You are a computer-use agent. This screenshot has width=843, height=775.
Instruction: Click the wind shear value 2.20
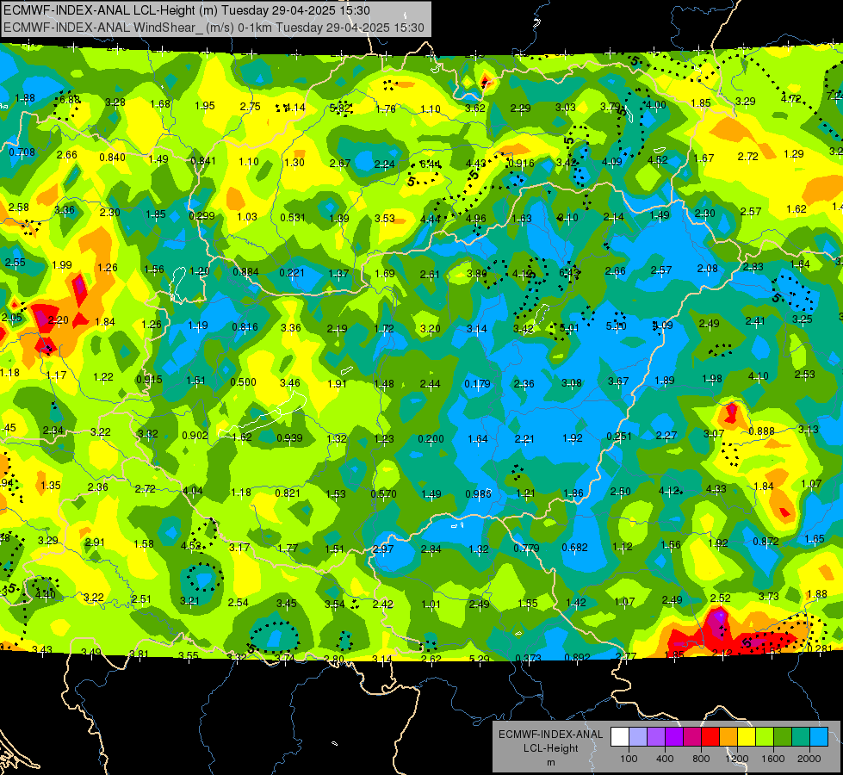click(x=58, y=320)
